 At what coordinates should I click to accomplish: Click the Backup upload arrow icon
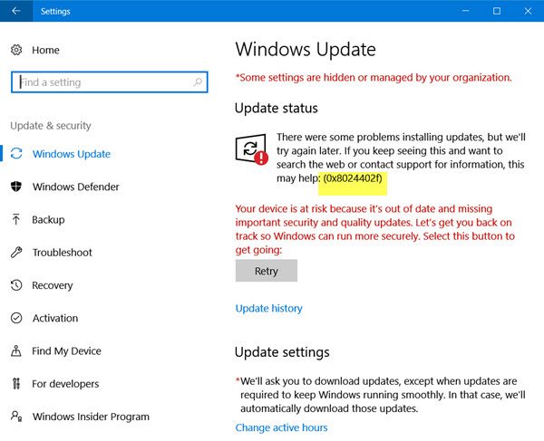16,219
